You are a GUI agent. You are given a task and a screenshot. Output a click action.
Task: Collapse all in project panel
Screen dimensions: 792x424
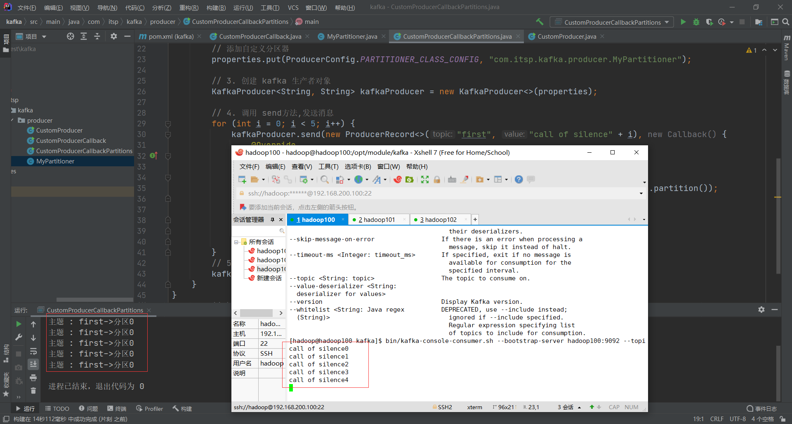pyautogui.click(x=97, y=36)
